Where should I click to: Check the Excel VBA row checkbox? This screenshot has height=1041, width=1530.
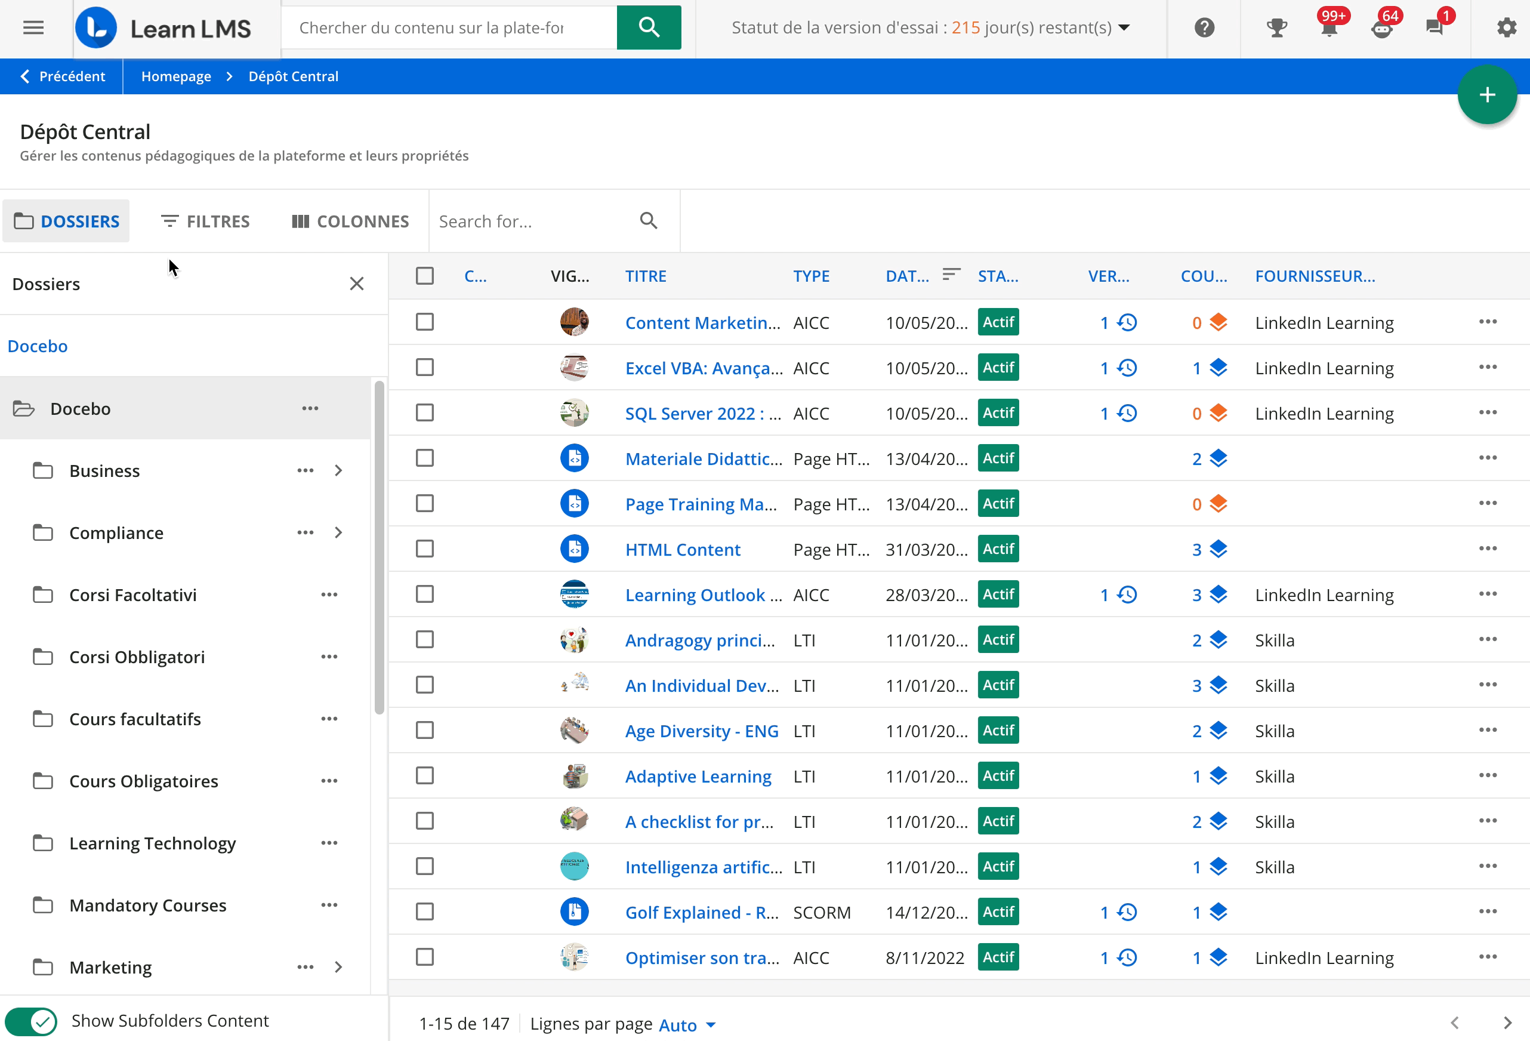425,368
